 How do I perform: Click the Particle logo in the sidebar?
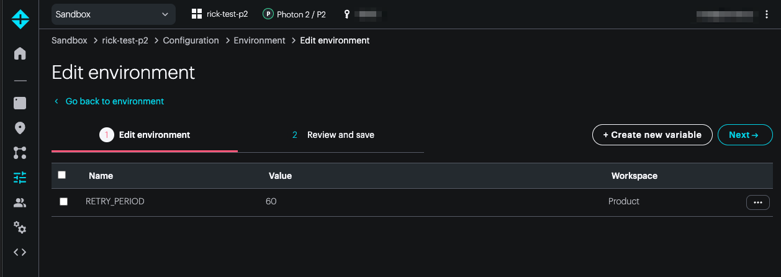coord(20,19)
